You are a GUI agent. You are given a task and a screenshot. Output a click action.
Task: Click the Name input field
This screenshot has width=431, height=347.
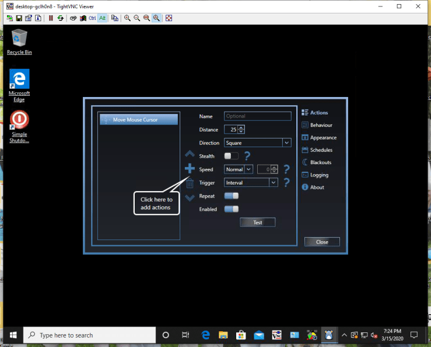tap(257, 116)
